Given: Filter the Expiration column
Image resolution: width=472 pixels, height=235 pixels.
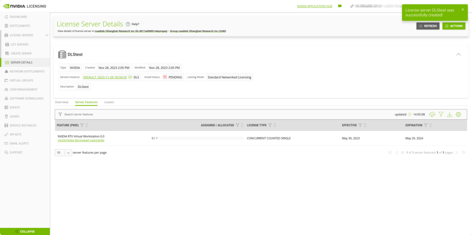Looking at the screenshot, I should 426,125.
